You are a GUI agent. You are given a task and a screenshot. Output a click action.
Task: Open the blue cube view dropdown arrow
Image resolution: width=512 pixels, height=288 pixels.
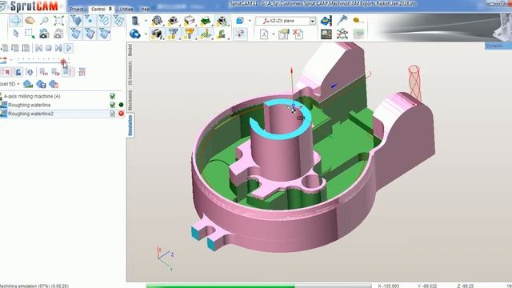pyautogui.click(x=250, y=21)
